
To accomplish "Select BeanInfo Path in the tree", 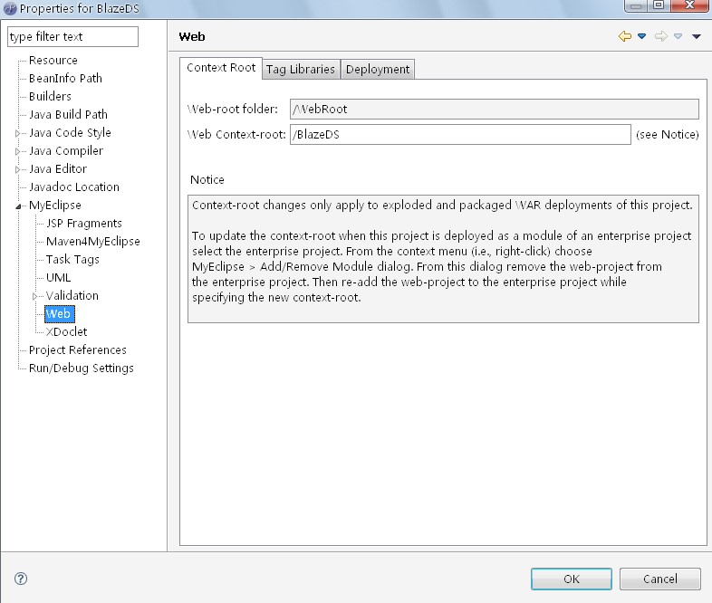I will pos(65,79).
